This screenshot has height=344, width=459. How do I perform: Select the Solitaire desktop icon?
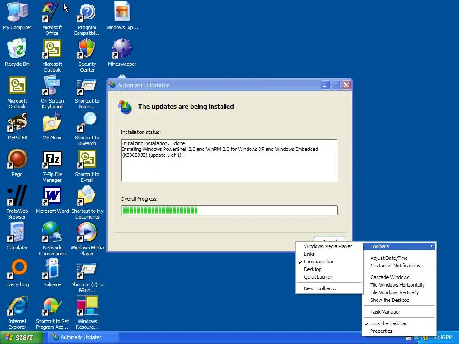(52, 269)
